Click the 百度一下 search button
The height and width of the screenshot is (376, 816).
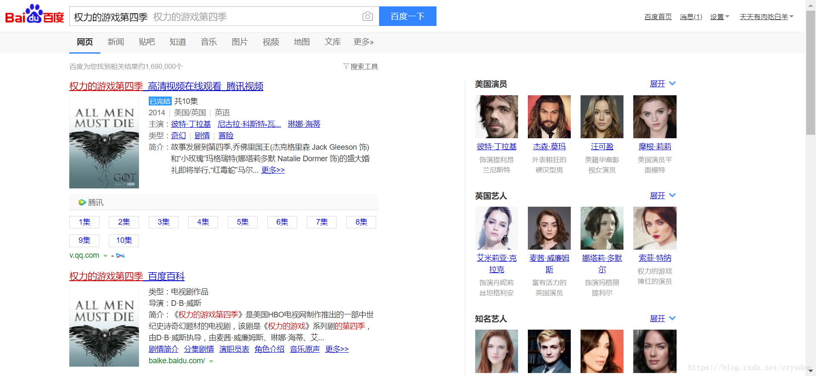pos(408,16)
